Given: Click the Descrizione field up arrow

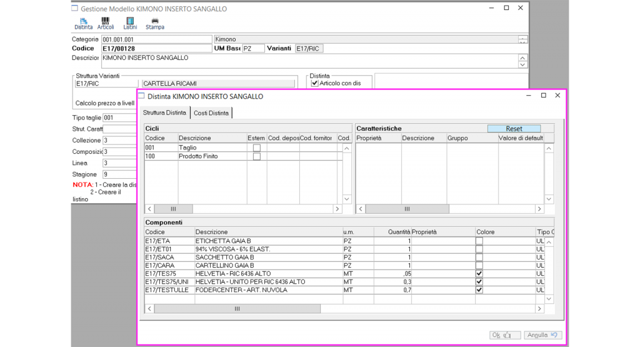Looking at the screenshot, I should coord(522,58).
